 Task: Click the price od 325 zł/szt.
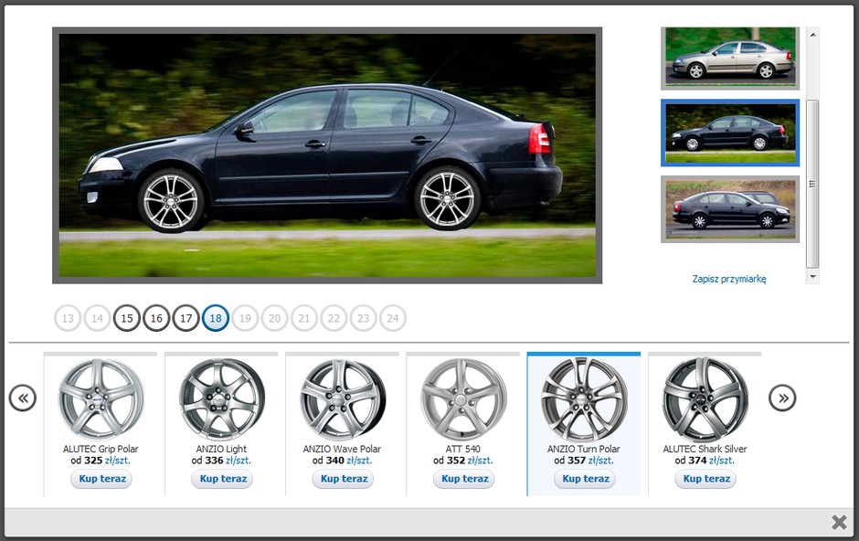pos(101,461)
